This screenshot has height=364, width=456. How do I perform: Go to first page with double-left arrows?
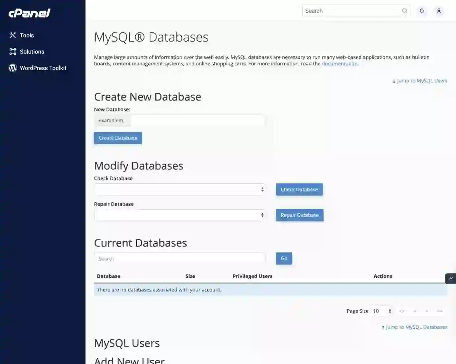tap(402, 311)
